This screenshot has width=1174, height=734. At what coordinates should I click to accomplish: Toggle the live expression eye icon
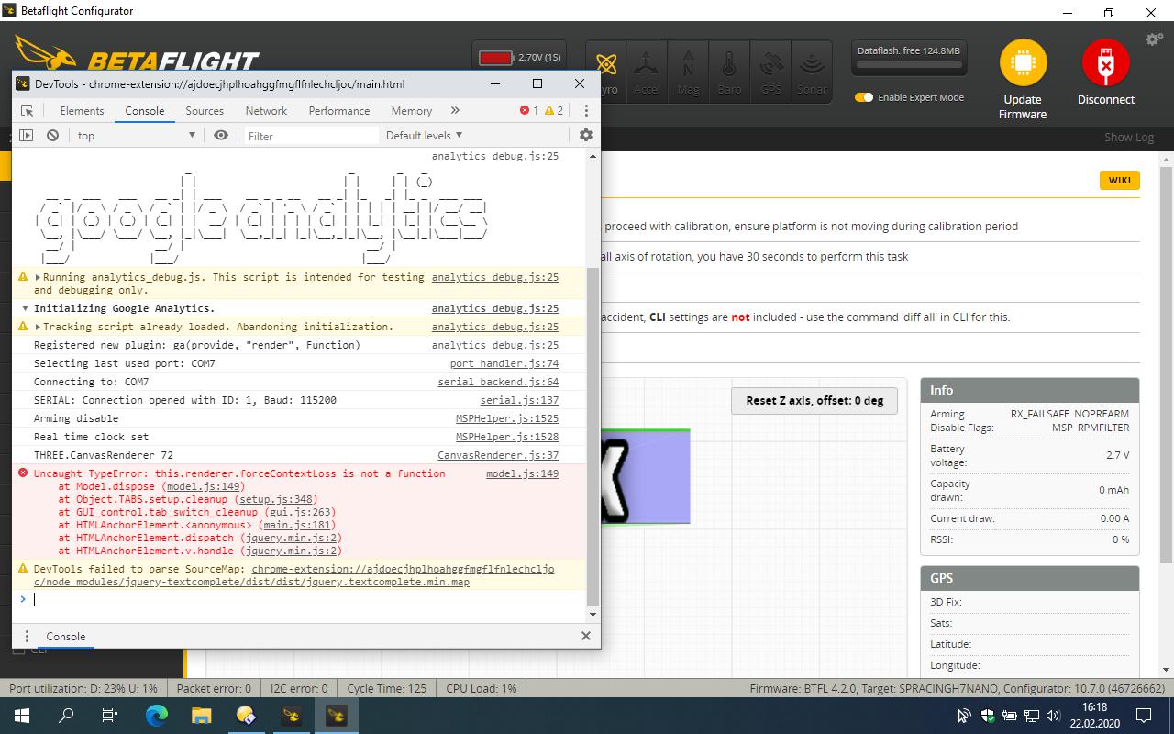tap(221, 135)
